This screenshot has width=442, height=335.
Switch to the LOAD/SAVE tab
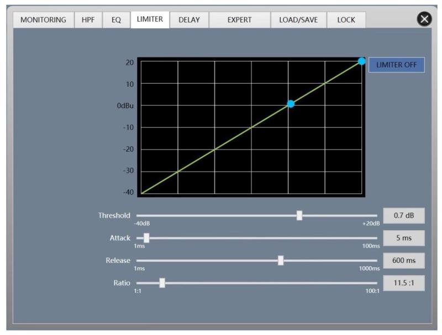298,20
